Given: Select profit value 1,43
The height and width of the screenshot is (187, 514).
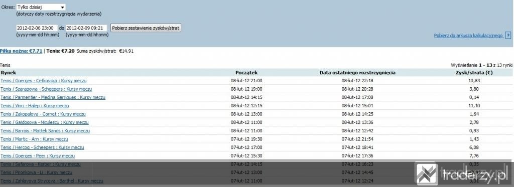Looking at the screenshot, I should tap(474, 139).
